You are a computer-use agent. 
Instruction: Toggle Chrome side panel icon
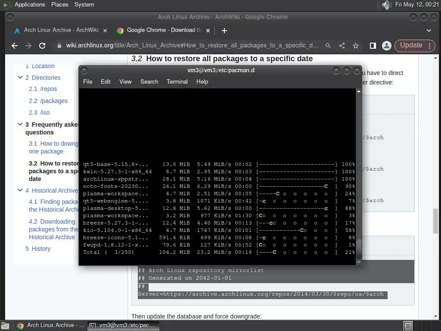pyautogui.click(x=373, y=46)
